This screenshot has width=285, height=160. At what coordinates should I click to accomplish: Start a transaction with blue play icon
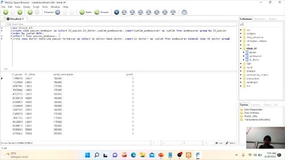(57, 12)
